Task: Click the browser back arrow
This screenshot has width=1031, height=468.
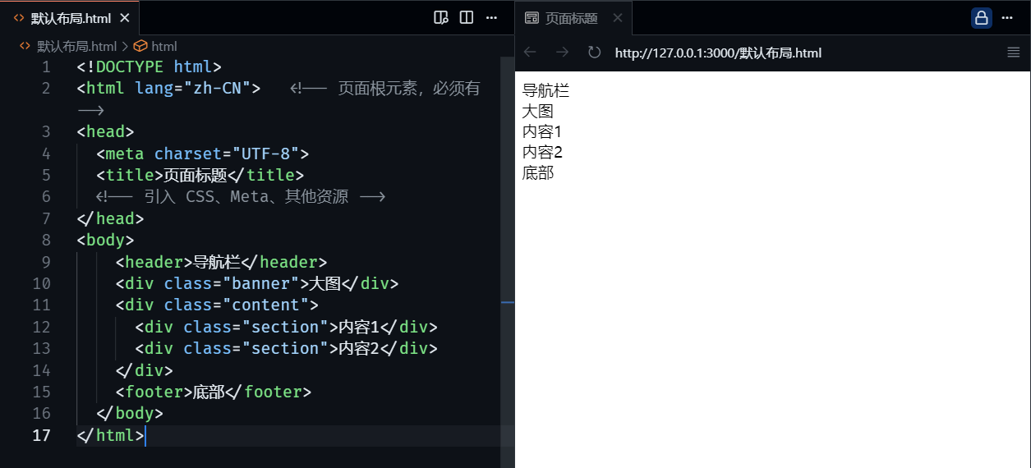Action: click(530, 53)
